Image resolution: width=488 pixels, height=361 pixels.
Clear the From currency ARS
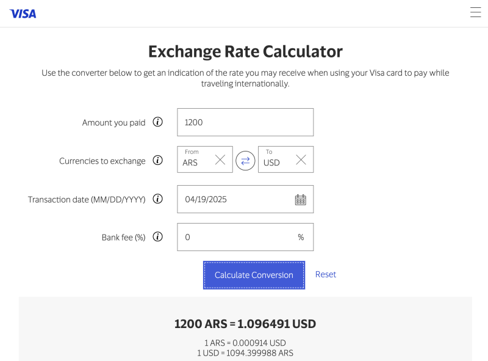click(x=220, y=160)
